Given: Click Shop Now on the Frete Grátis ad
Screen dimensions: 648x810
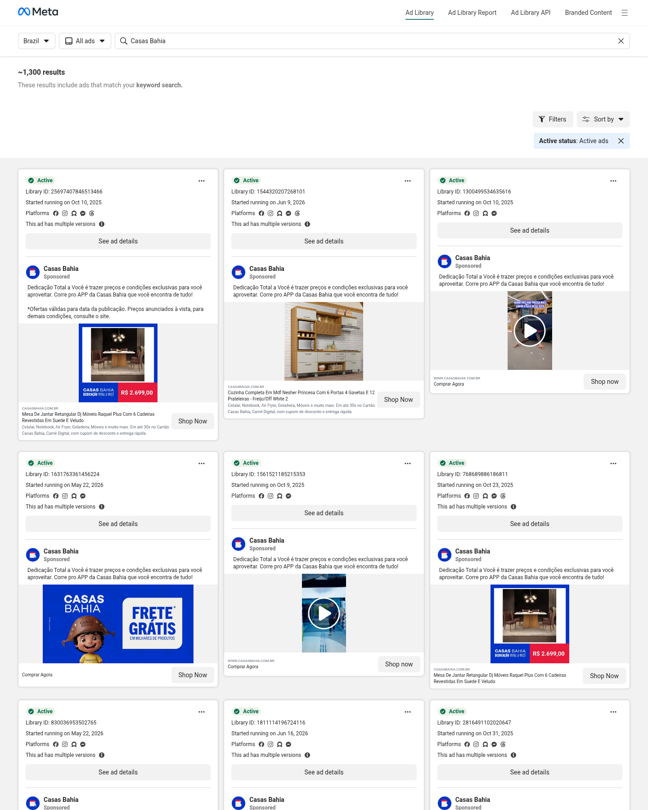Looking at the screenshot, I should coord(193,675).
